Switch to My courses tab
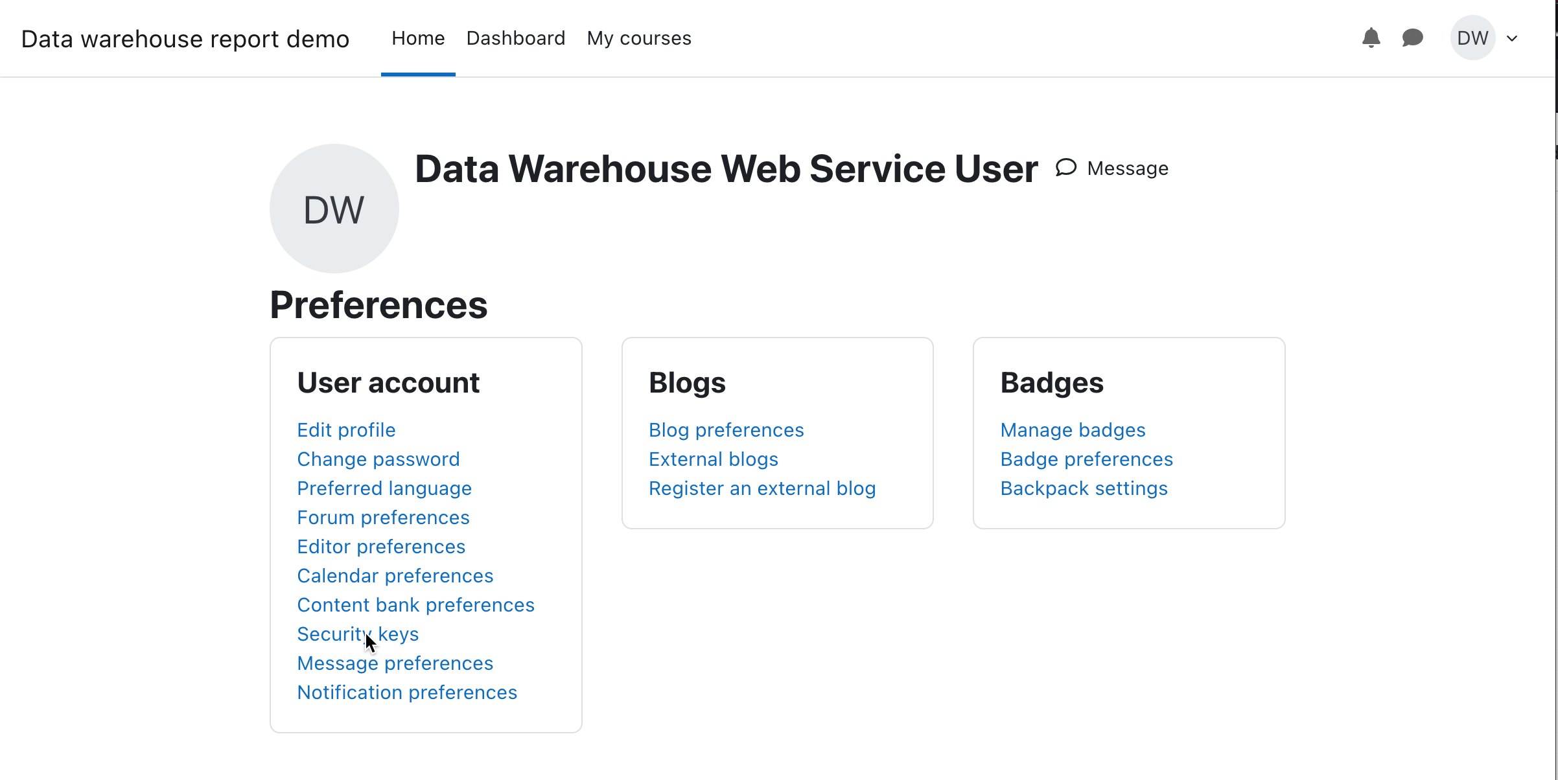 coord(638,38)
